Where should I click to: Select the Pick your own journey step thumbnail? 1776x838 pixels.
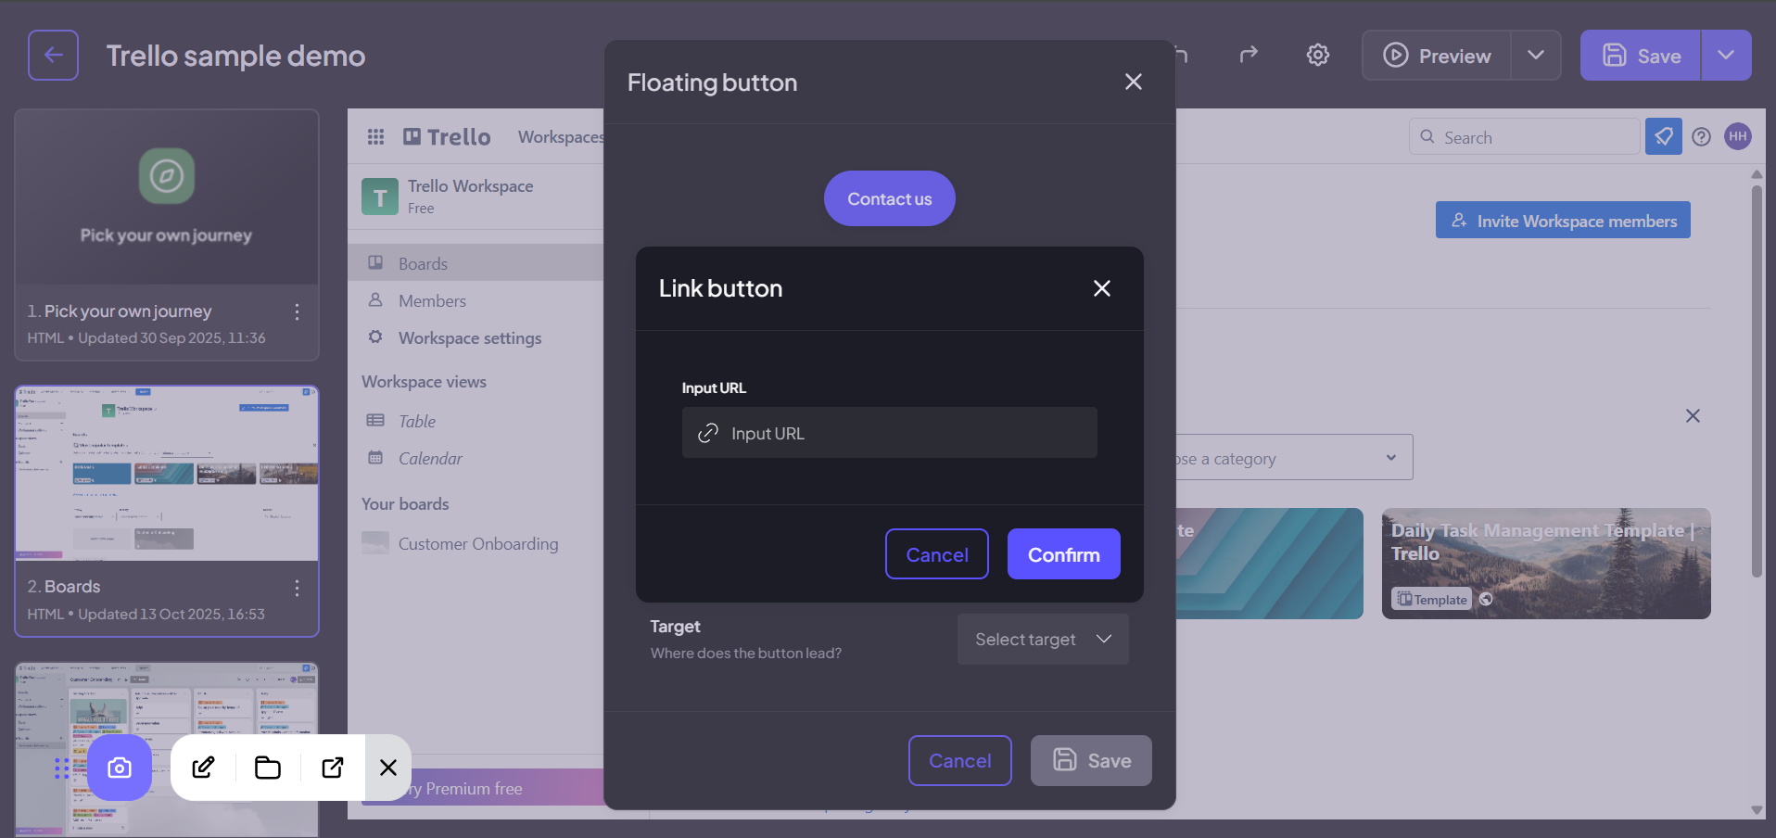pyautogui.click(x=167, y=197)
